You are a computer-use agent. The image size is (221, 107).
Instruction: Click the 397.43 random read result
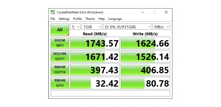tap(95, 70)
